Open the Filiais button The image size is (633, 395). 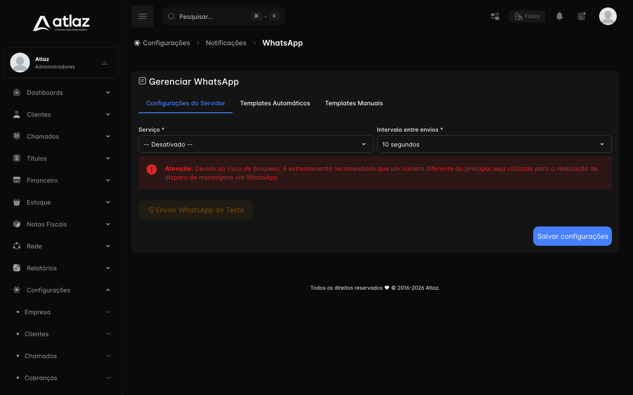point(527,16)
